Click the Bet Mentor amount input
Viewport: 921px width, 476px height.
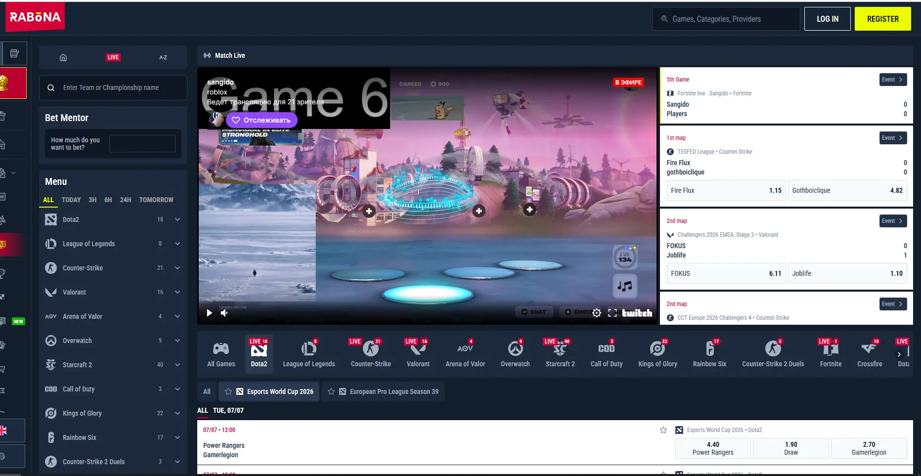point(142,144)
